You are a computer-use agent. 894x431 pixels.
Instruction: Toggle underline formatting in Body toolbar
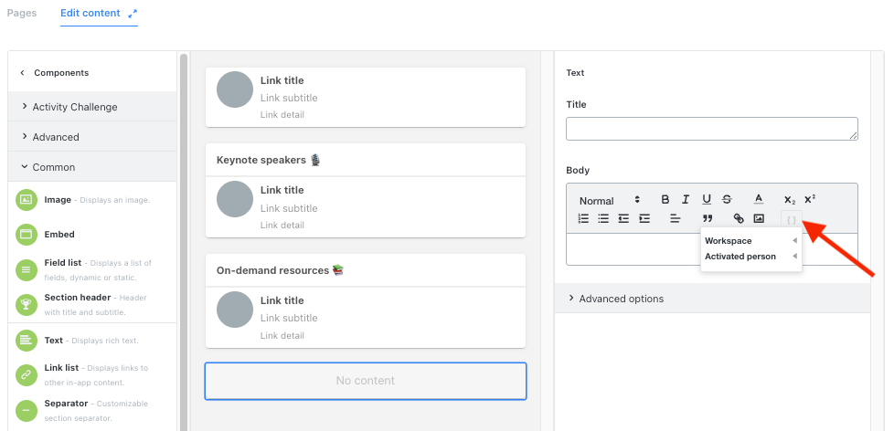click(x=707, y=200)
